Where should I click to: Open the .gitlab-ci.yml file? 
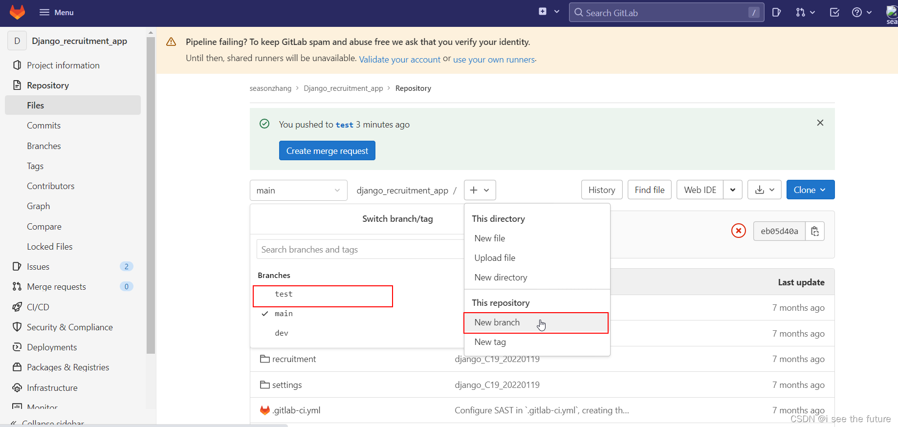296,410
